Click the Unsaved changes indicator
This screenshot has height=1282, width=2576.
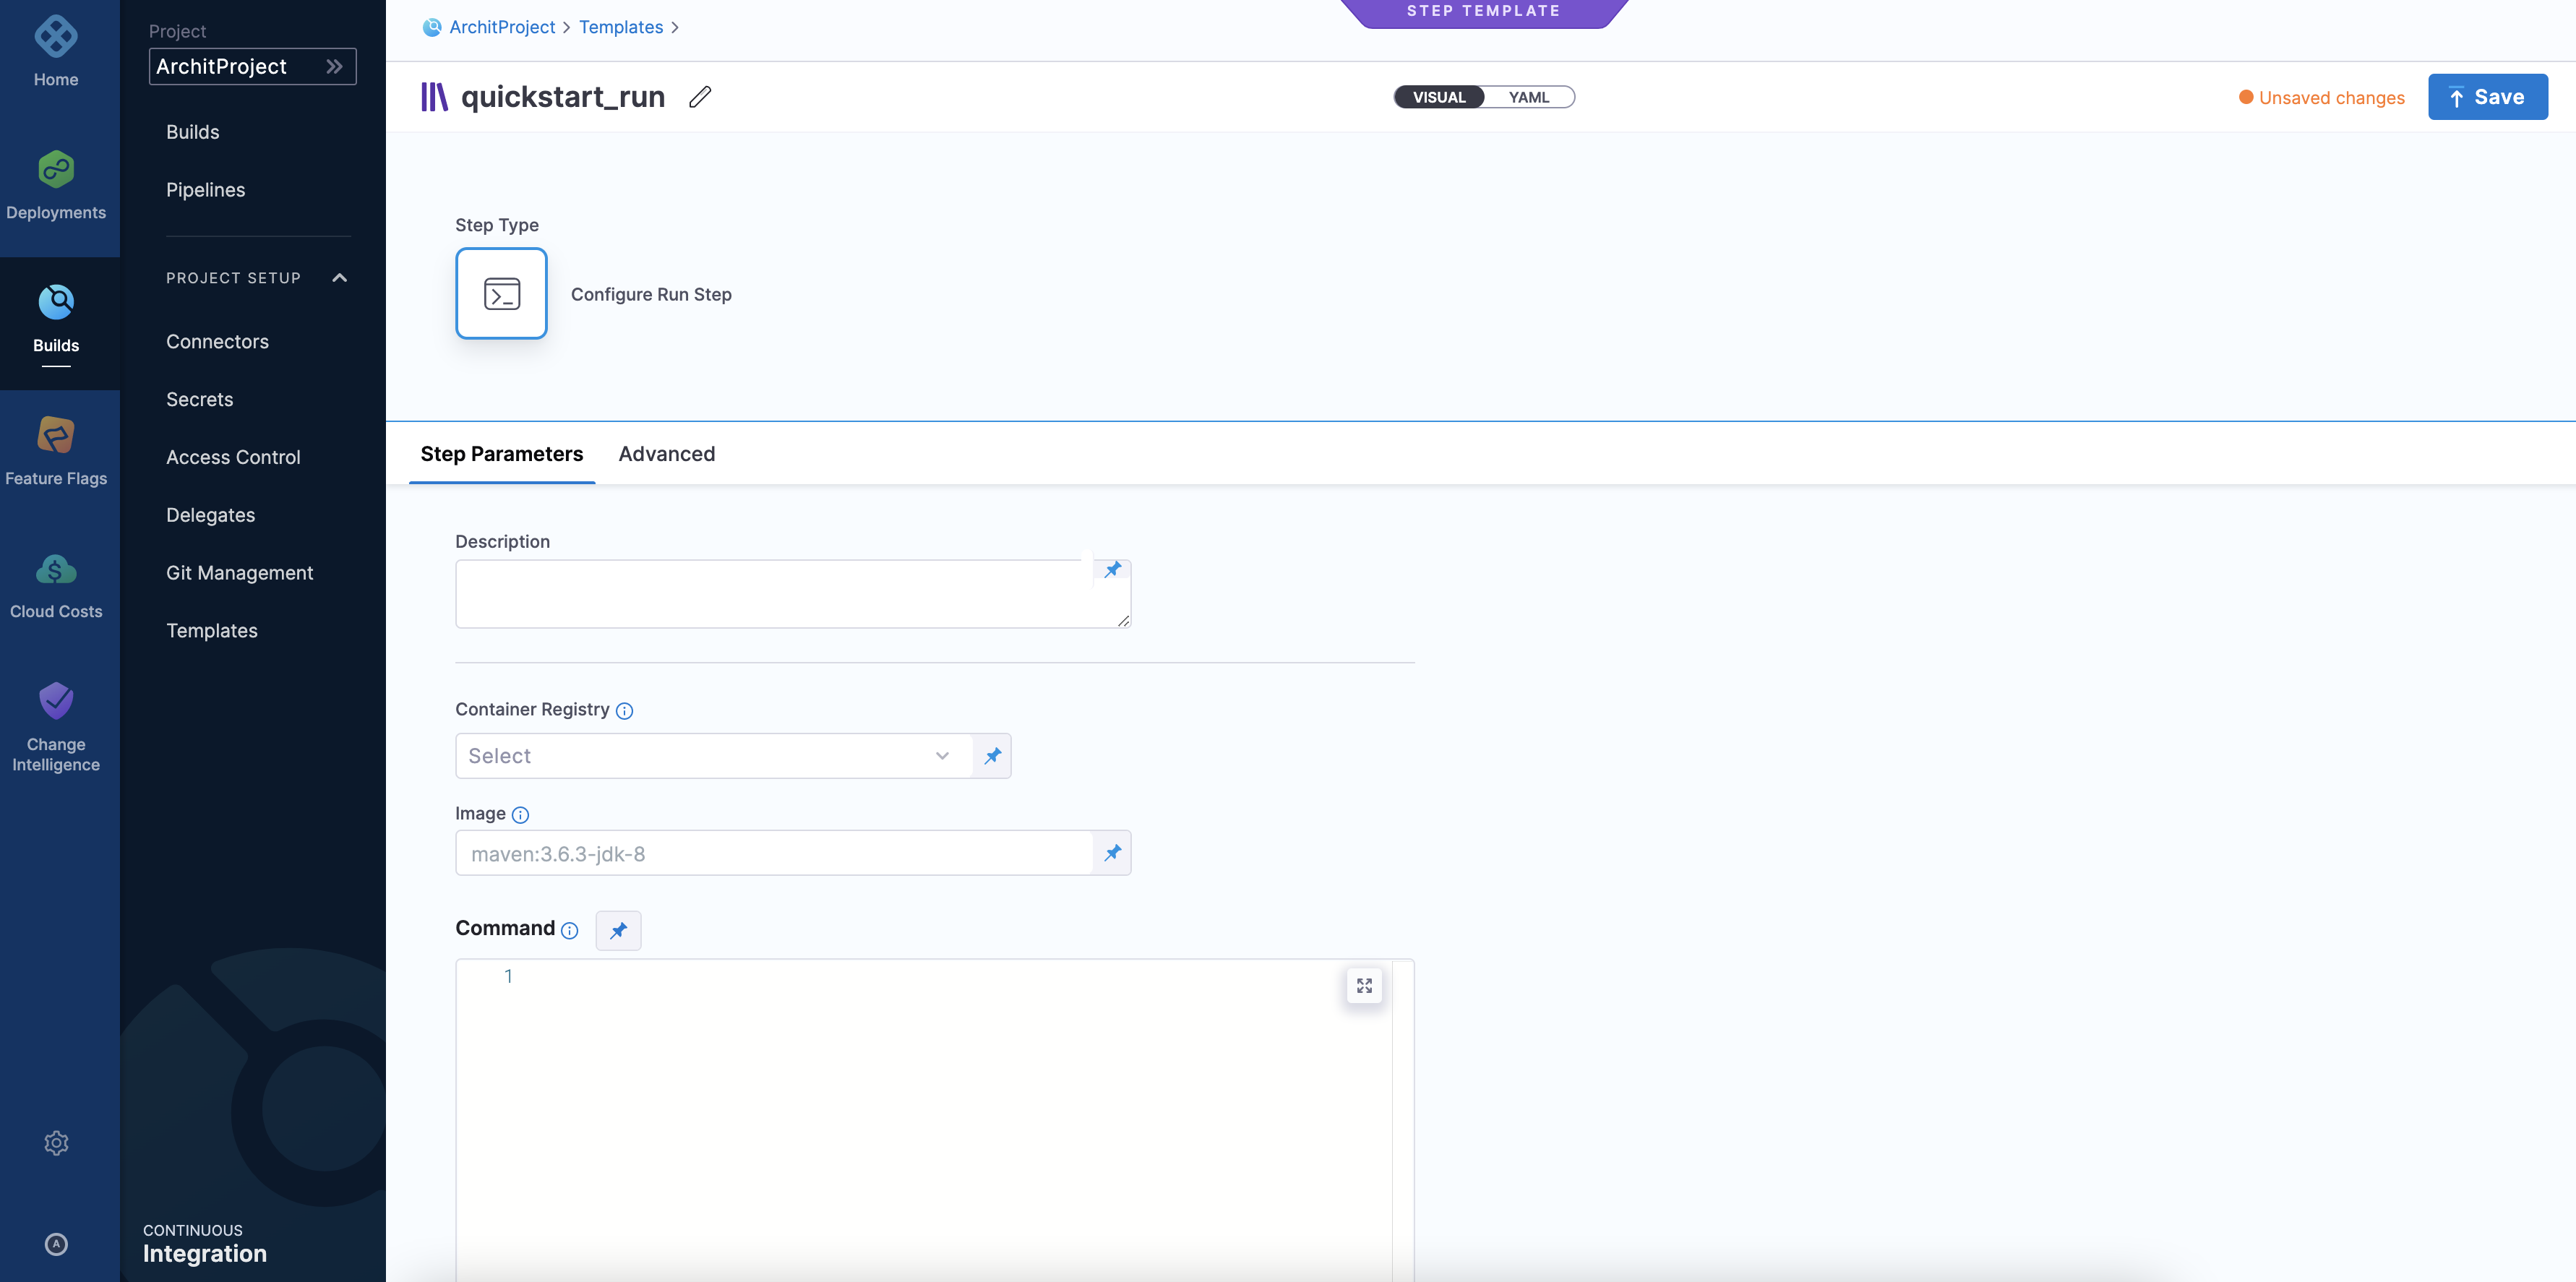[2321, 97]
